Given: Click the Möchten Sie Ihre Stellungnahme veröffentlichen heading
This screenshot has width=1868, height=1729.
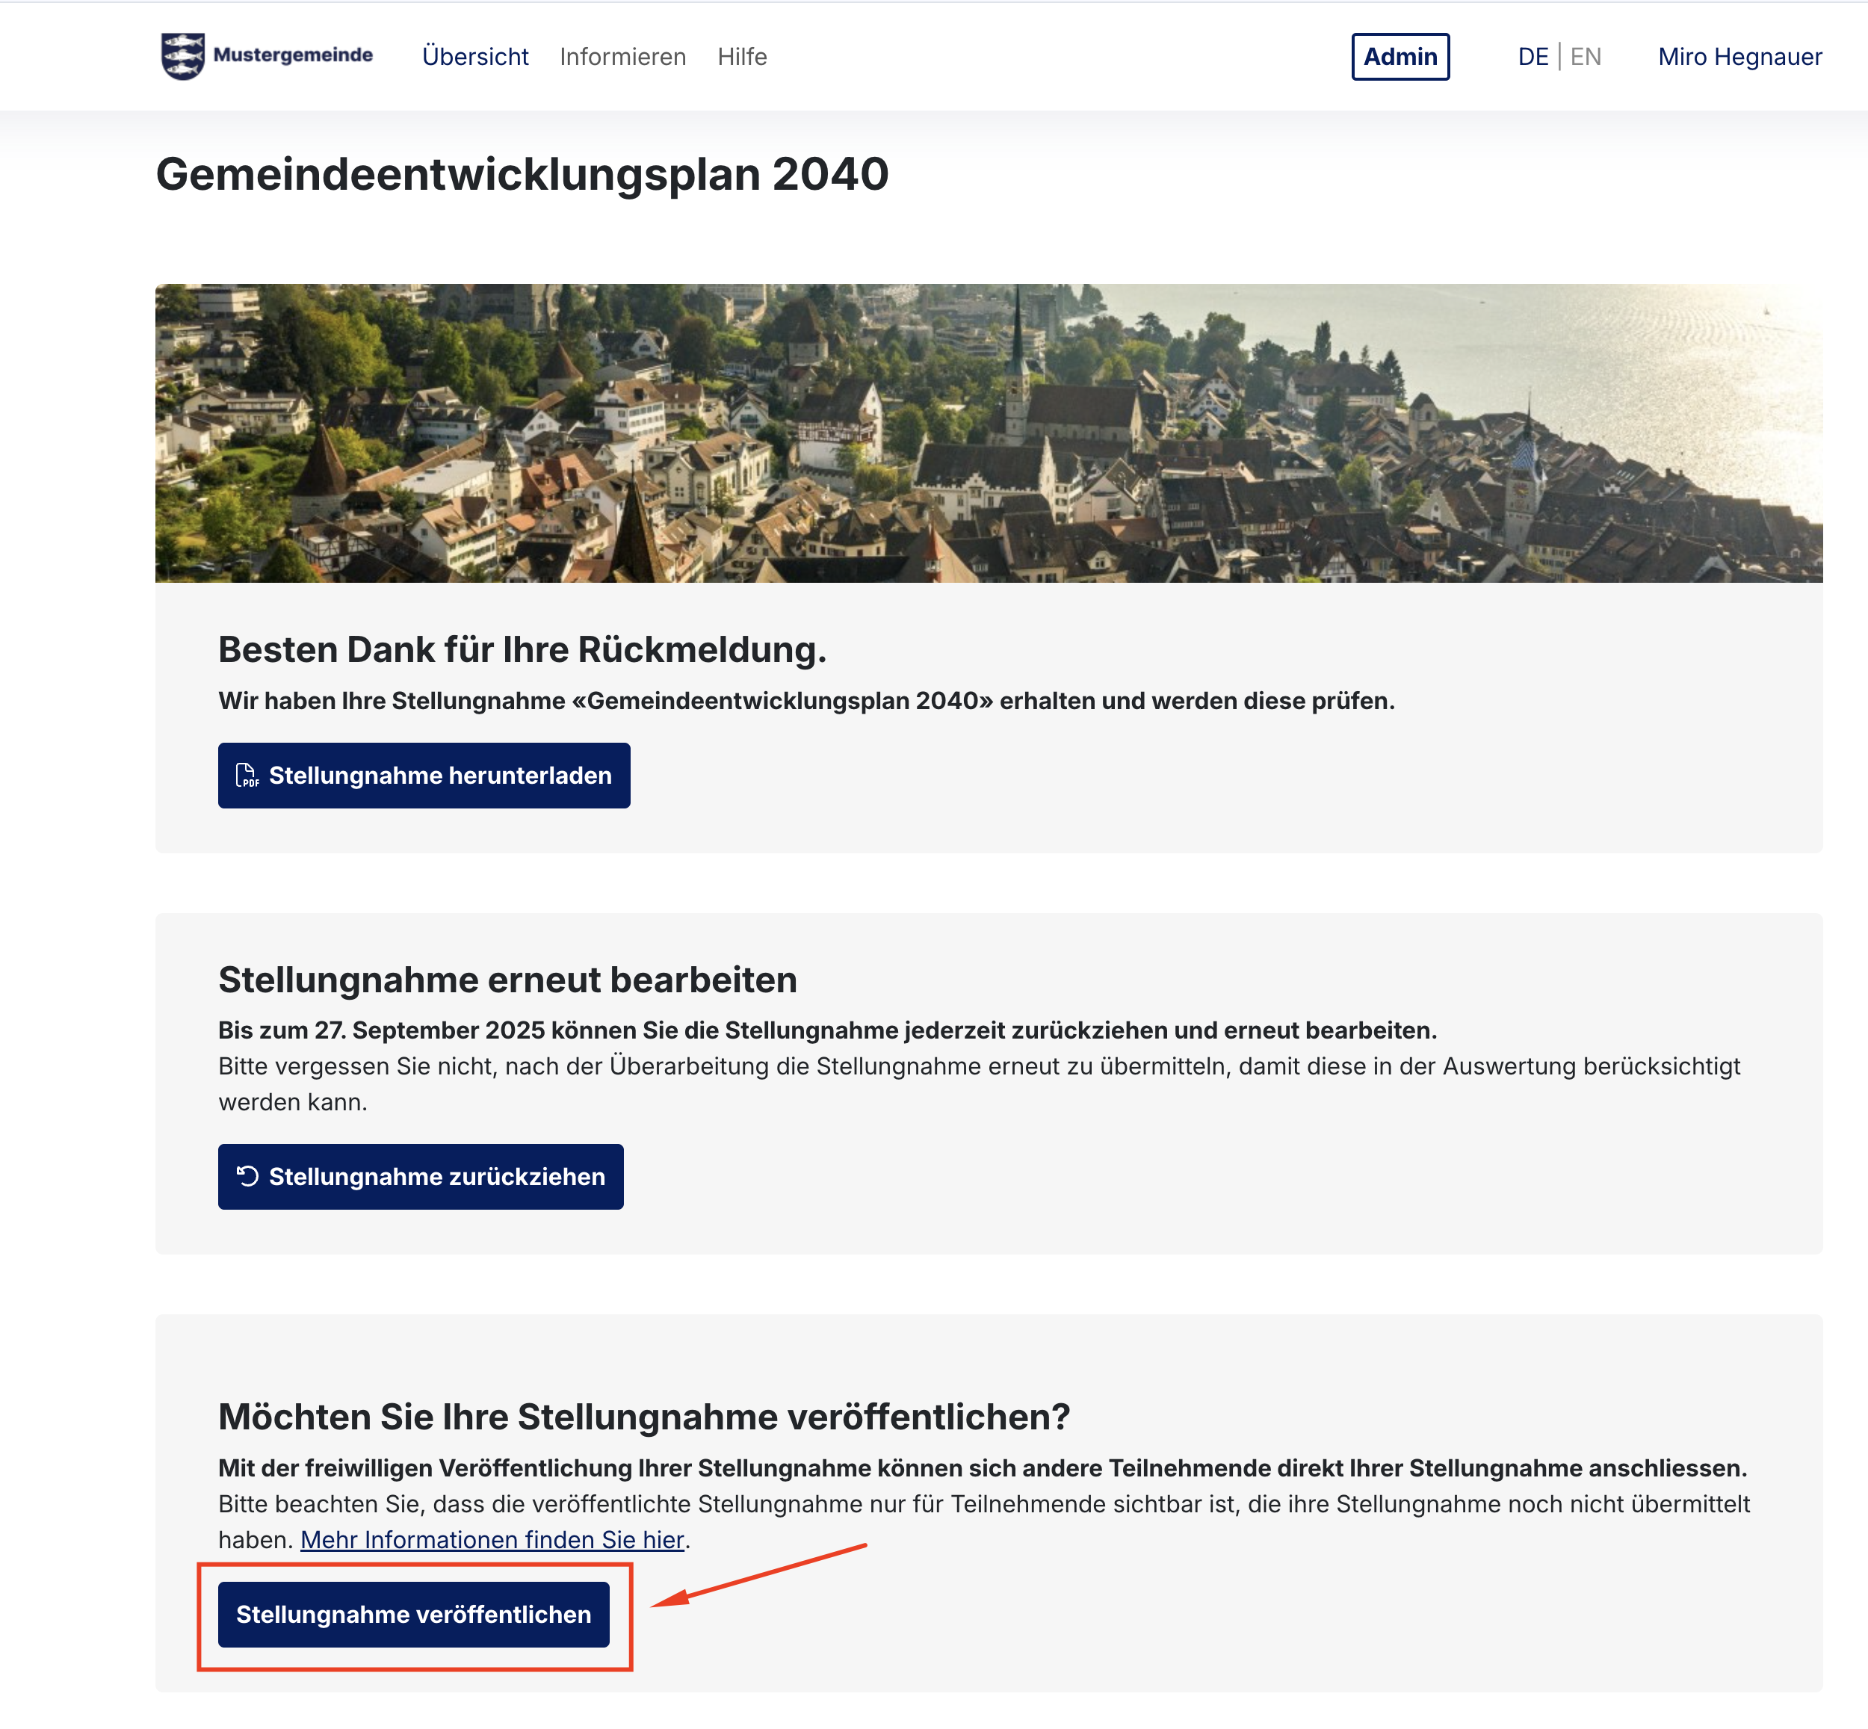Looking at the screenshot, I should (x=643, y=1417).
